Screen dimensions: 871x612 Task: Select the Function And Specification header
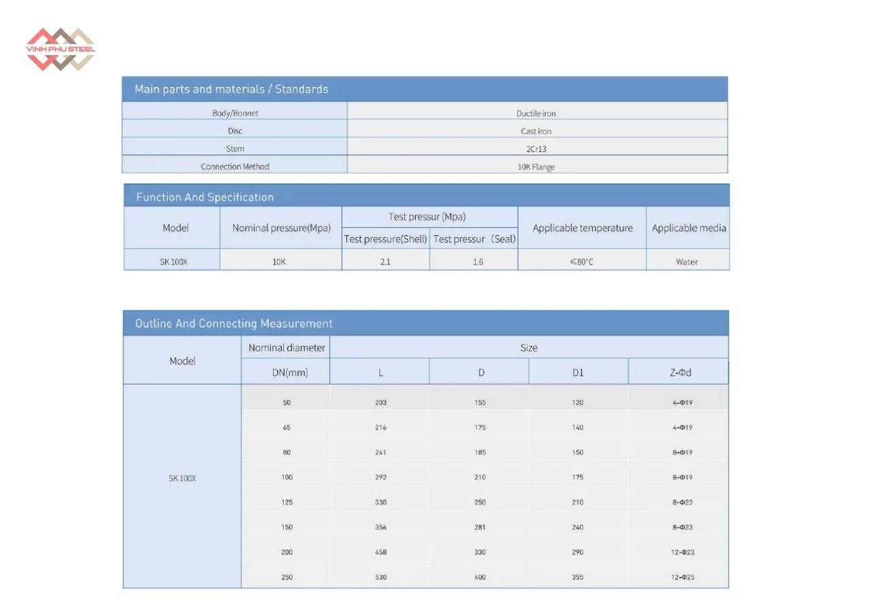pyautogui.click(x=205, y=197)
